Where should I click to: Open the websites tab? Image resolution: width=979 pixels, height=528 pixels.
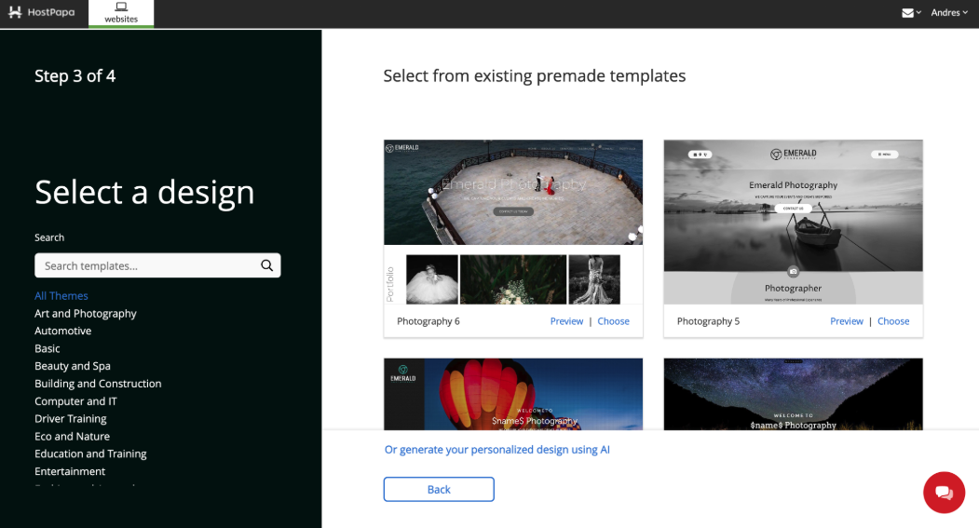(x=121, y=13)
